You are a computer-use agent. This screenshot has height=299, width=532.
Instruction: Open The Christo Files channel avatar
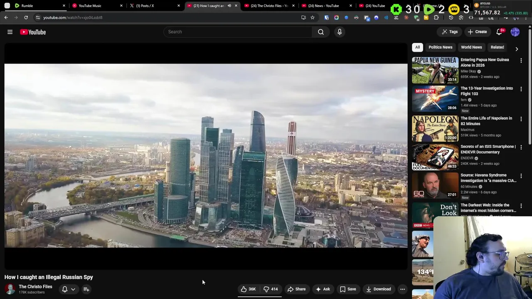point(10,289)
